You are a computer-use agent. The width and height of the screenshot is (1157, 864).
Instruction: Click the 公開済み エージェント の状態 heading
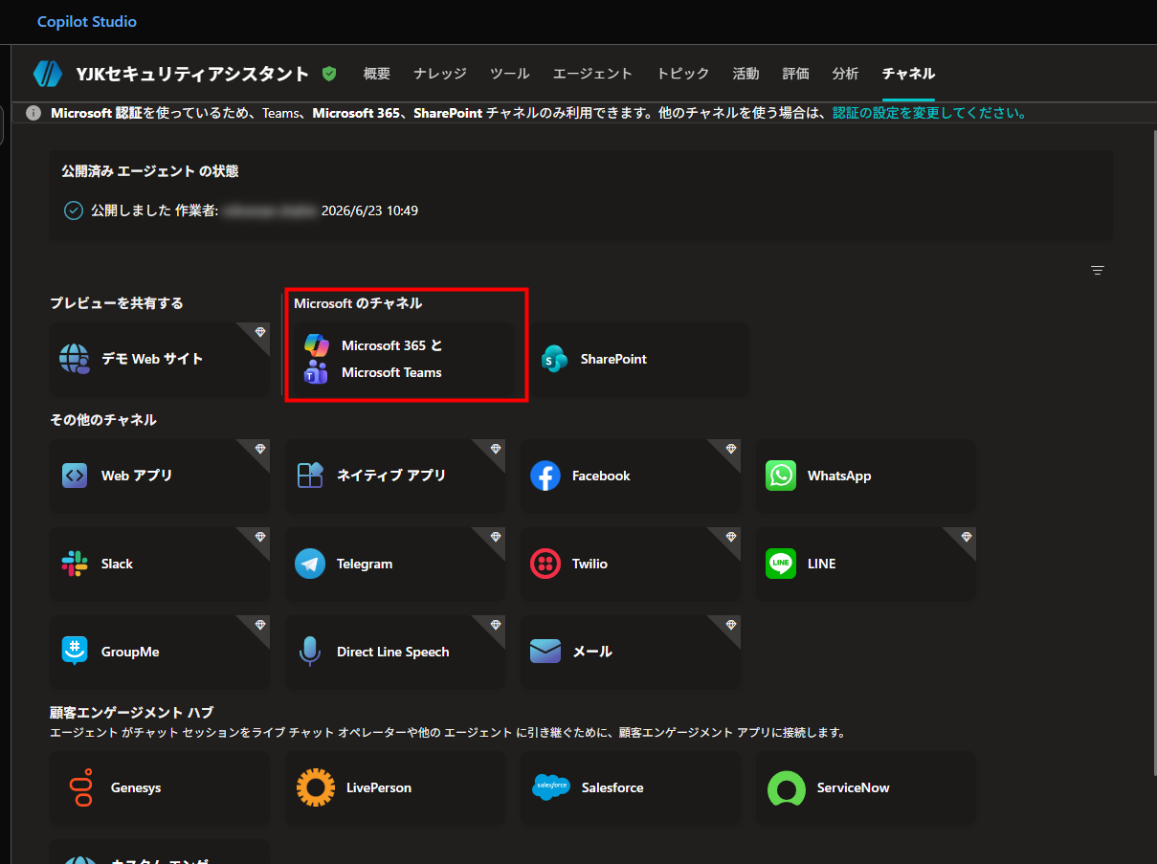point(150,171)
